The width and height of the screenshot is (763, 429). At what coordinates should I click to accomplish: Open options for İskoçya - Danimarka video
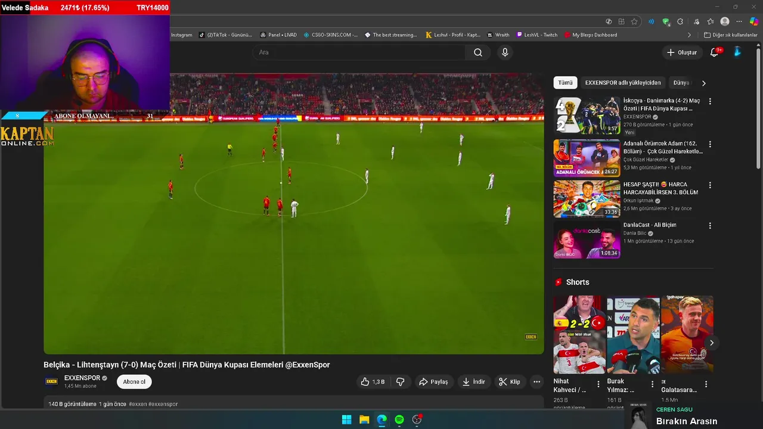pos(709,101)
